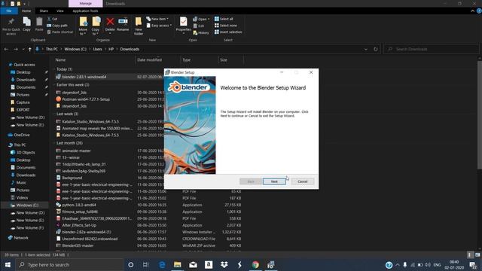The image size is (482, 271).
Task: Go back with the Back arrow
Action: coord(7,49)
